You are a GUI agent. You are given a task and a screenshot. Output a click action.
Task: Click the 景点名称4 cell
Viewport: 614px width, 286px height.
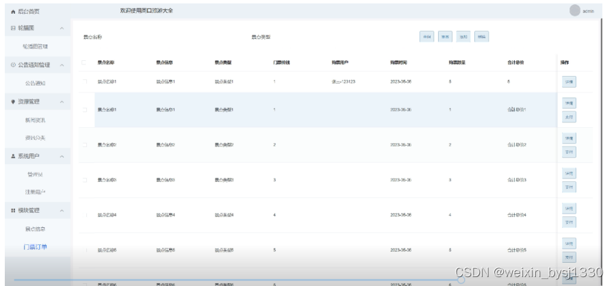point(107,215)
